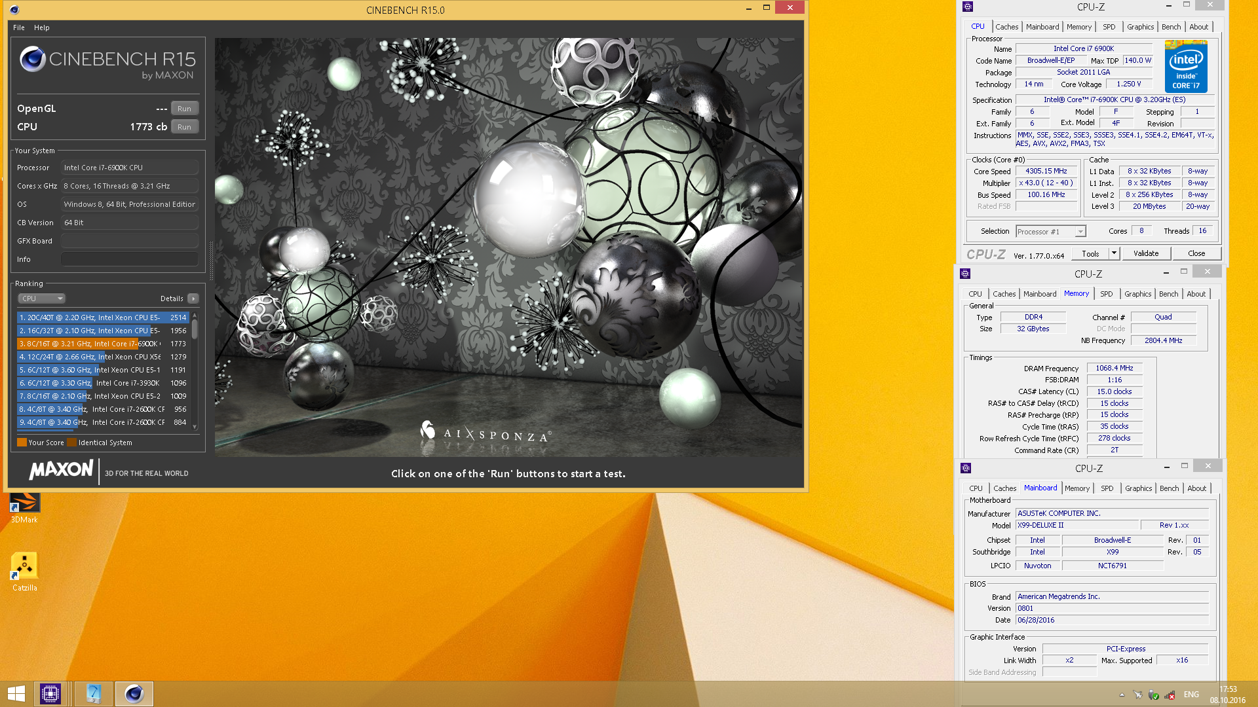Select ranking row 1 with score 2514
This screenshot has height=707, width=1258.
pyautogui.click(x=103, y=317)
